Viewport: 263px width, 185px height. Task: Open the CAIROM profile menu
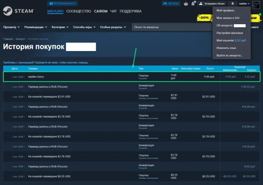[101, 11]
